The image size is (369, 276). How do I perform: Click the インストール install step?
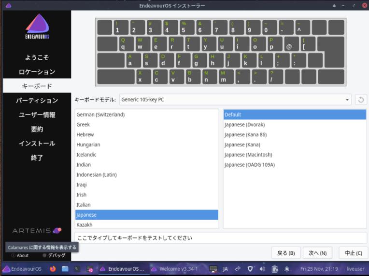tap(37, 144)
